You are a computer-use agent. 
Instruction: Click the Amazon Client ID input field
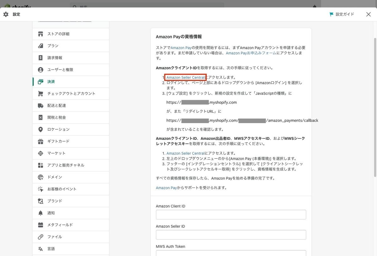pos(231,215)
